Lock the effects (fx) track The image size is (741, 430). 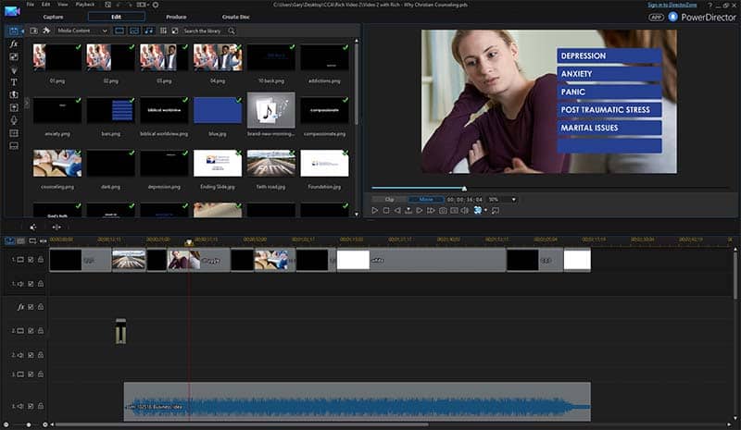[41, 307]
